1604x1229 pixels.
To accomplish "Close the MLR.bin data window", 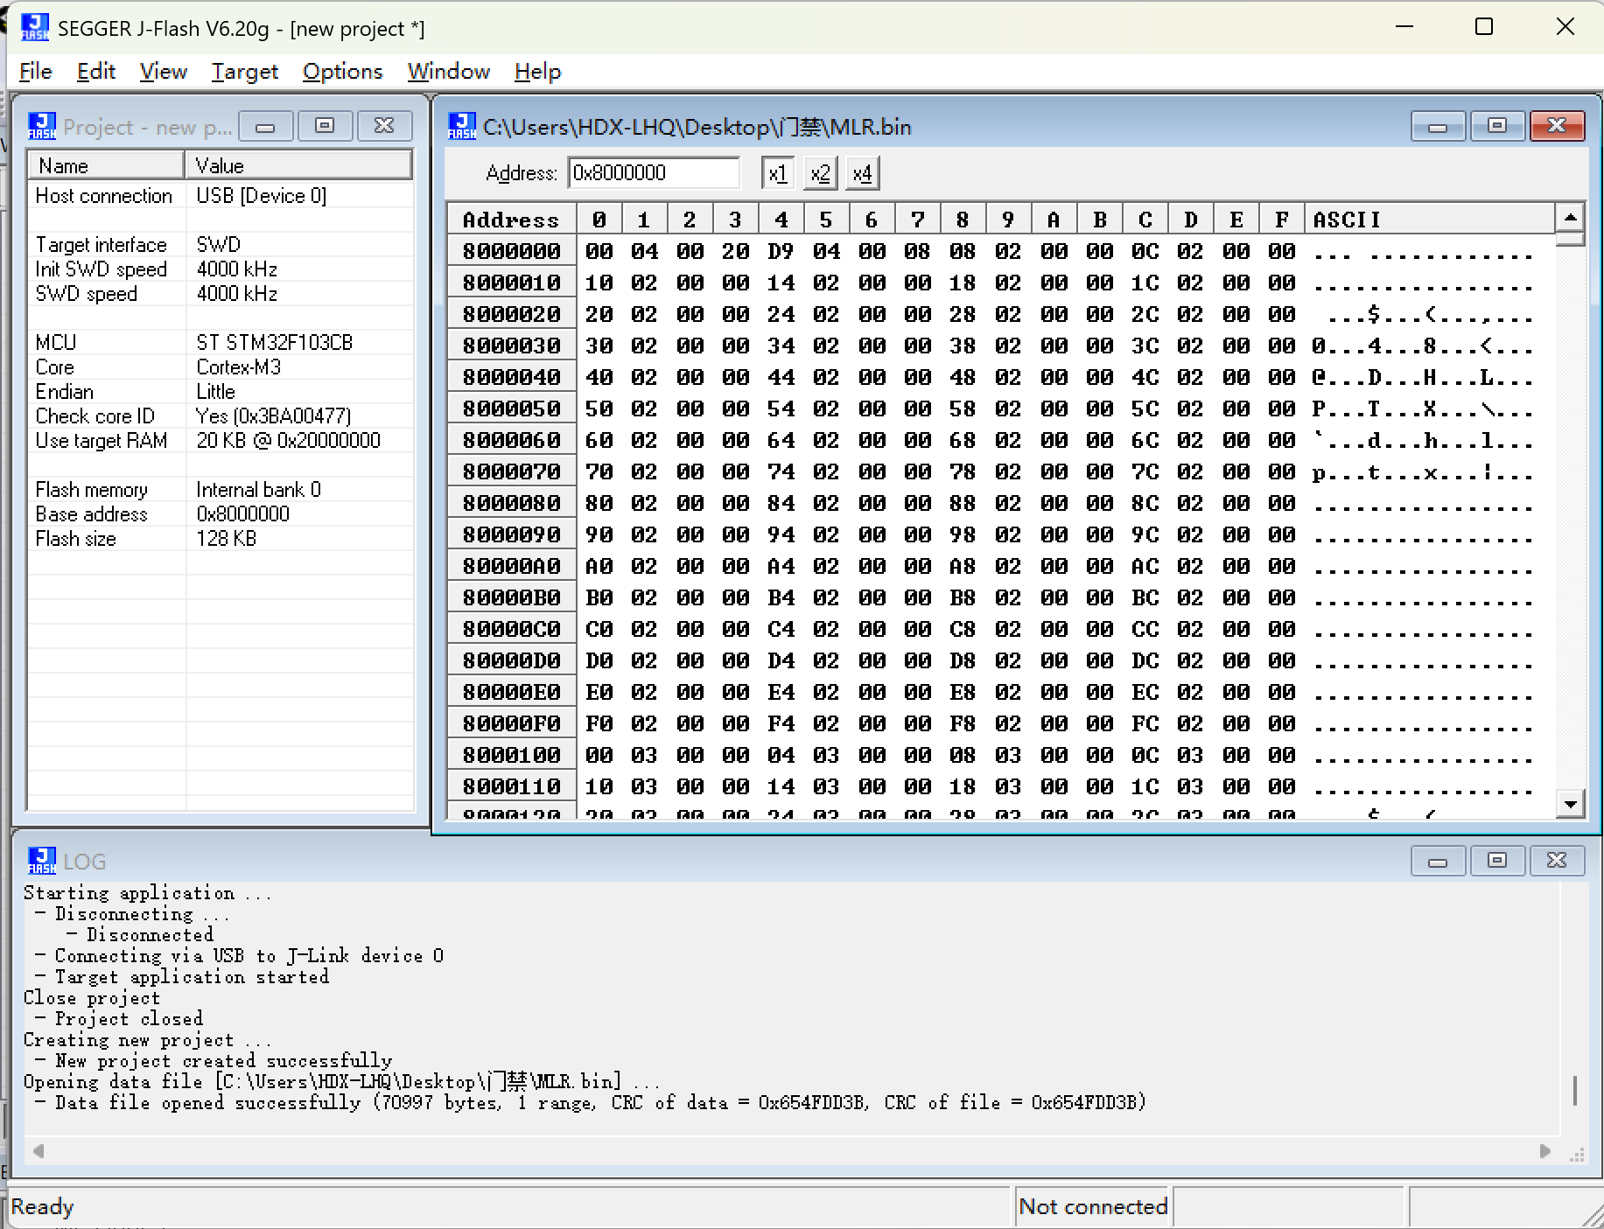I will click(x=1557, y=126).
